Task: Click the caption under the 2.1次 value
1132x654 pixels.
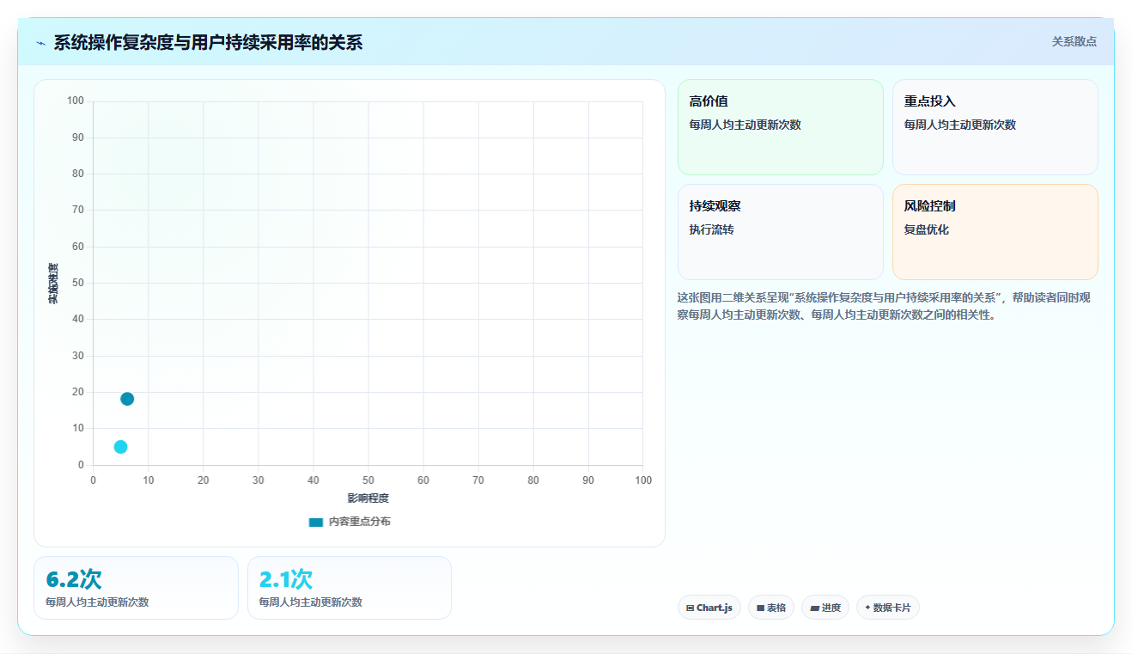Action: [x=310, y=602]
